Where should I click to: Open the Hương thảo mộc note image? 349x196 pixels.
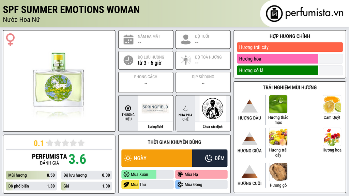pos(278,104)
